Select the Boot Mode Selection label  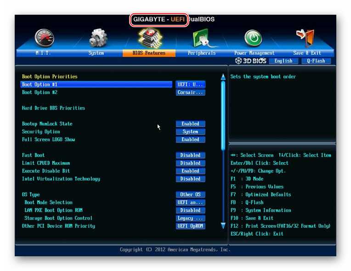click(48, 202)
